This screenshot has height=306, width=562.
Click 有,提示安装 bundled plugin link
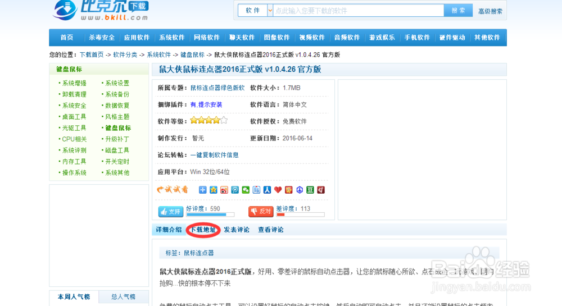coord(206,104)
